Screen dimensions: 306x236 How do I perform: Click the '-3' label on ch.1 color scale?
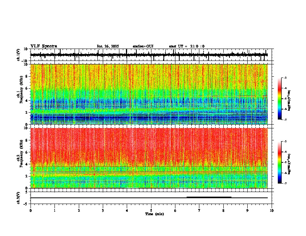click(x=285, y=78)
